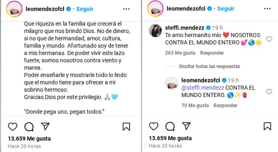Reply to steffi.mendezz's comment
278x152 pixels.
pyautogui.click(x=212, y=53)
